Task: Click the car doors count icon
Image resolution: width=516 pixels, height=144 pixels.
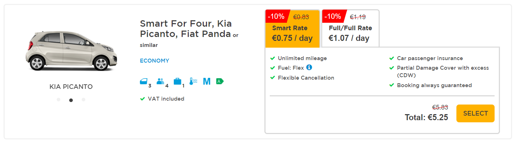Action: click(x=143, y=82)
